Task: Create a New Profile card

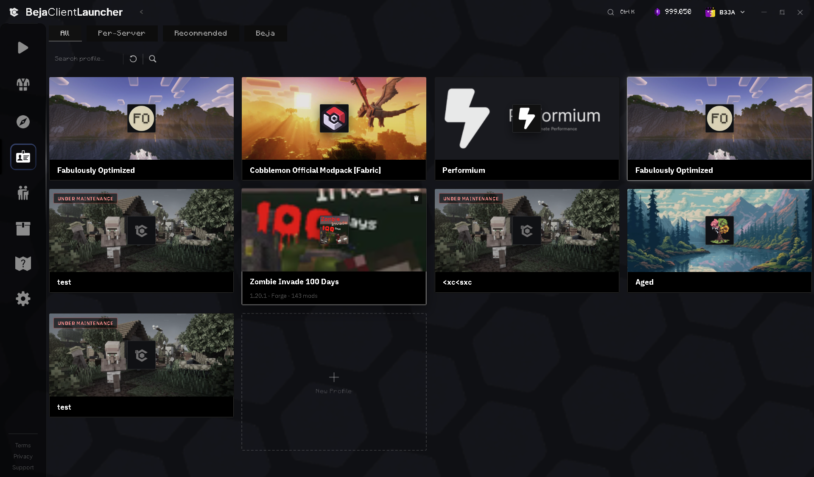Action: click(x=334, y=382)
